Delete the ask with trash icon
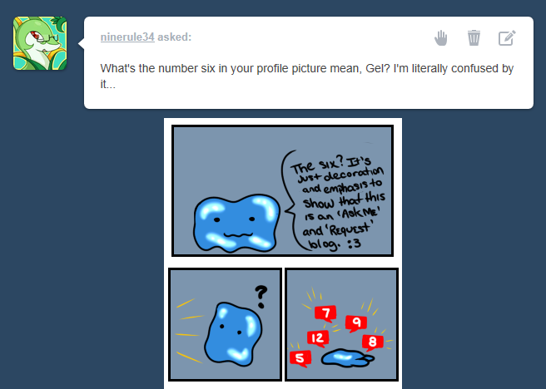Image resolution: width=546 pixels, height=389 pixels. [474, 38]
